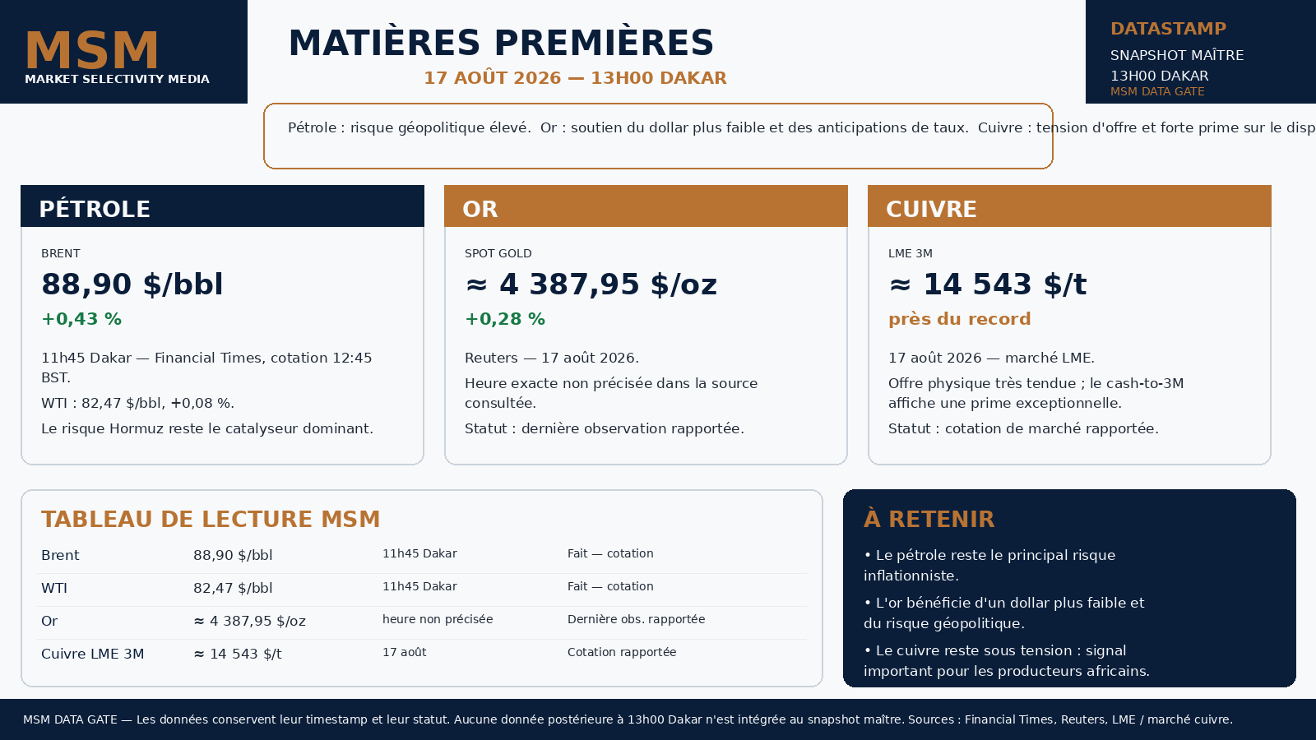Screen dimensions: 1316x740
Task: Select the PÉTROLE card header
Action: [x=222, y=206]
